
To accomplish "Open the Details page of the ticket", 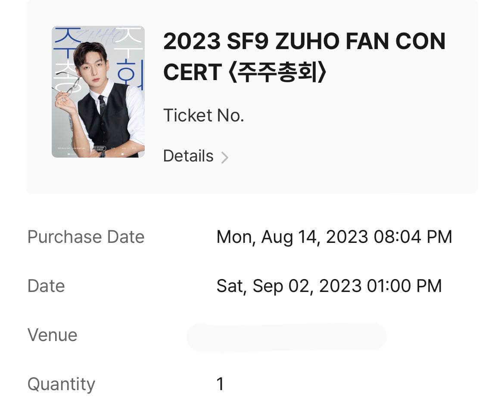I will pos(188,156).
